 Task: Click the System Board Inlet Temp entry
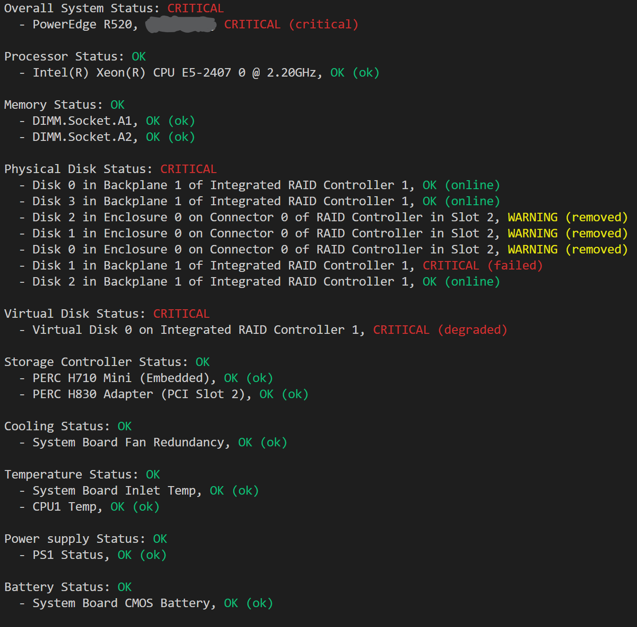point(146,491)
